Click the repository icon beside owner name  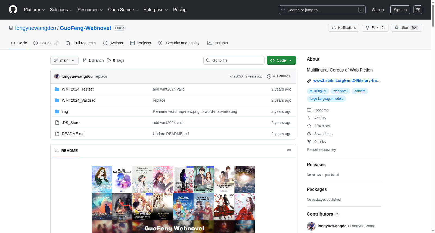[x=11, y=28]
